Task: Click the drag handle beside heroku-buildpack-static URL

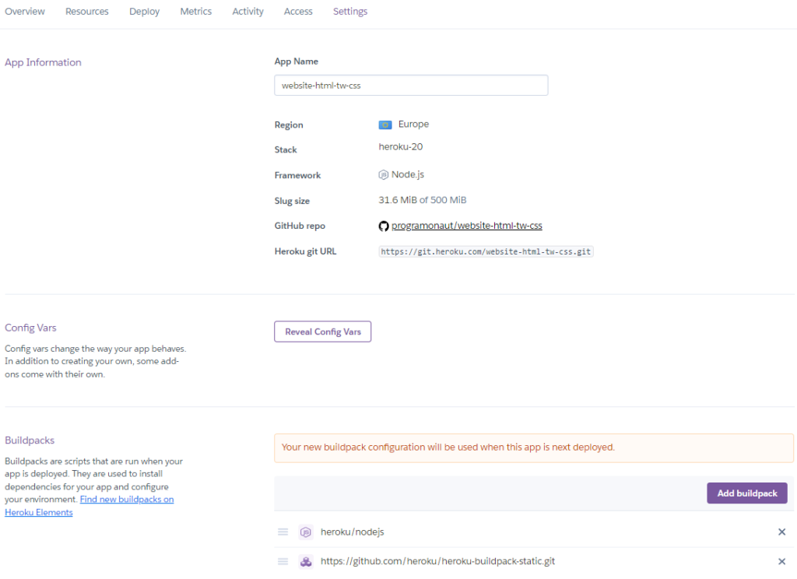Action: [x=283, y=562]
